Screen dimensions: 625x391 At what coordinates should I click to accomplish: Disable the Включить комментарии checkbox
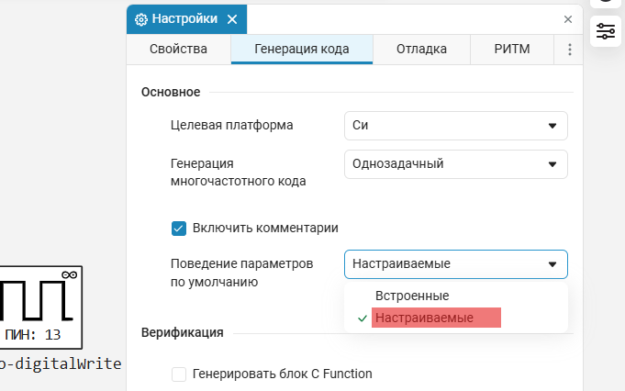179,228
